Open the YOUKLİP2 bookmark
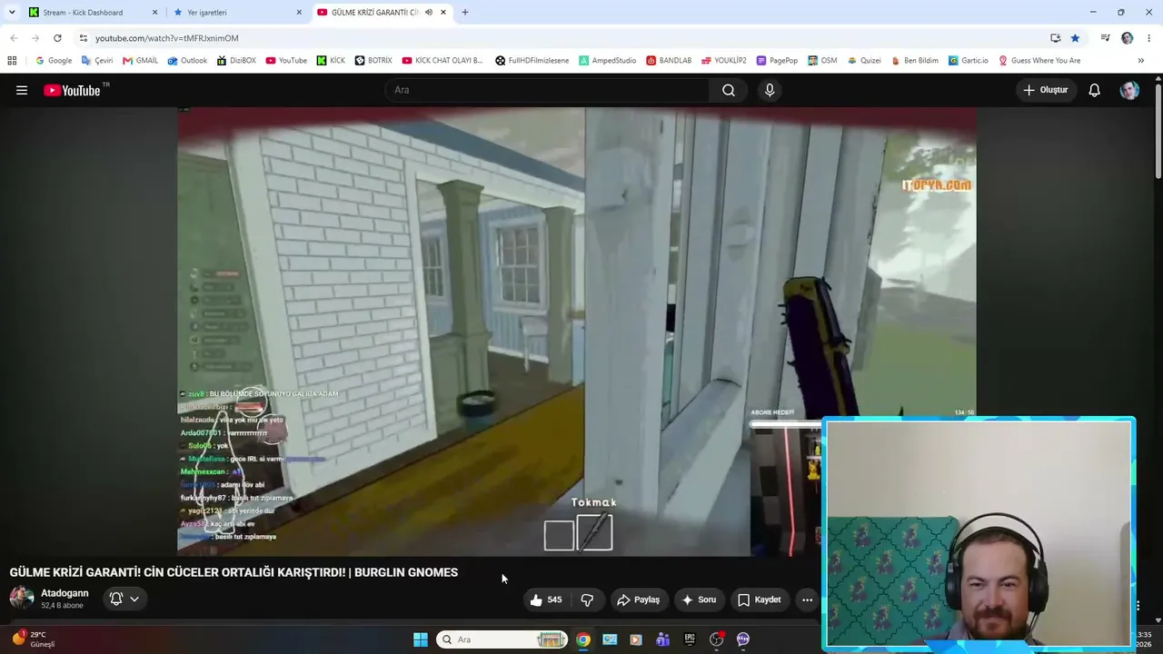 (x=723, y=61)
